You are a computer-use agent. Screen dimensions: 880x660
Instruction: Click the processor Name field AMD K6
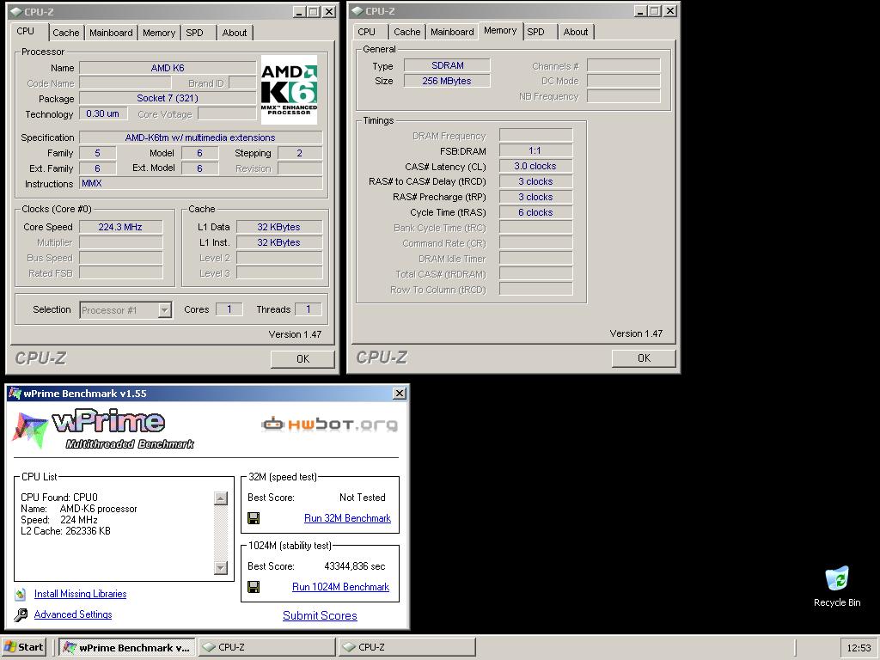168,68
